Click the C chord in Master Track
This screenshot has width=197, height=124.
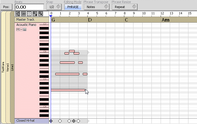pyautogui.click(x=126, y=20)
